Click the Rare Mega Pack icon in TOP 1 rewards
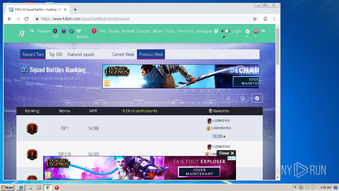339x191 pixels. [x=208, y=128]
